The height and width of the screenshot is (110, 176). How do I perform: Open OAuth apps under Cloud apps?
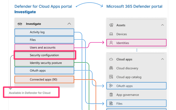pos(136,86)
